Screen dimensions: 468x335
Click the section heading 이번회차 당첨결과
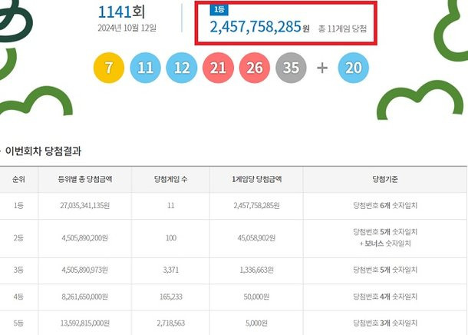point(43,151)
